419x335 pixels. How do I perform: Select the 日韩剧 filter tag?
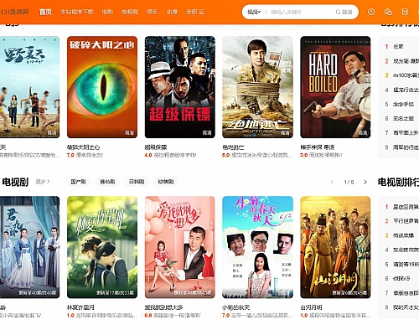tap(137, 182)
